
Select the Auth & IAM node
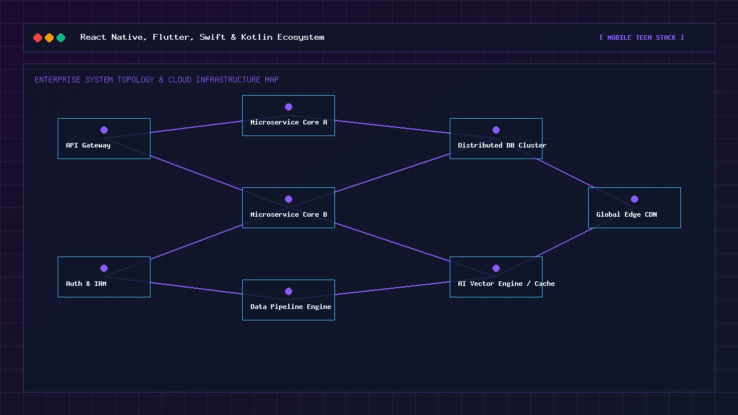(104, 277)
